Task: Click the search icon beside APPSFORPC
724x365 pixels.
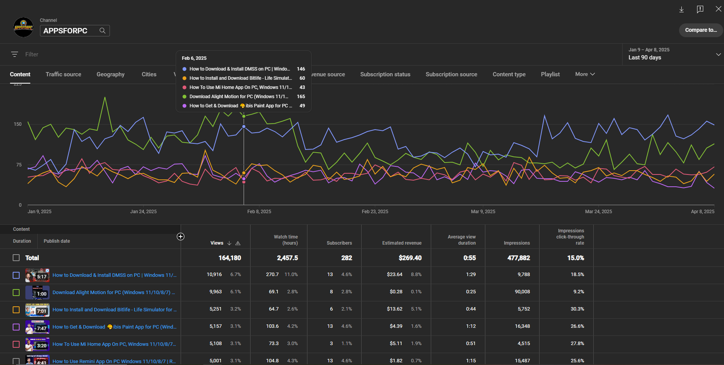Action: click(x=103, y=31)
